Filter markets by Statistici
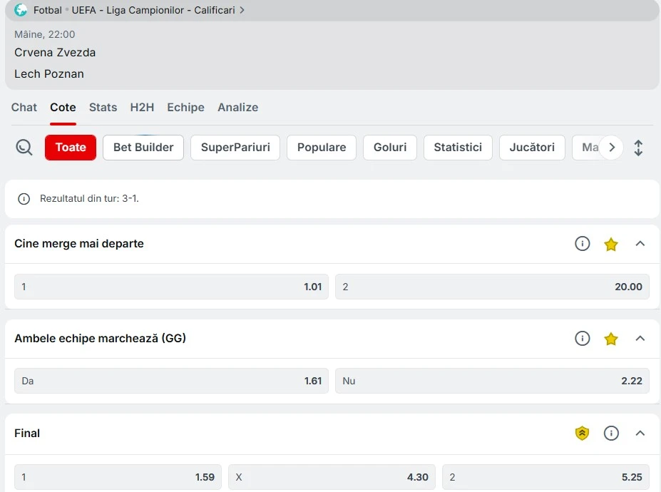Screen dimensions: 661x492 [x=458, y=148]
